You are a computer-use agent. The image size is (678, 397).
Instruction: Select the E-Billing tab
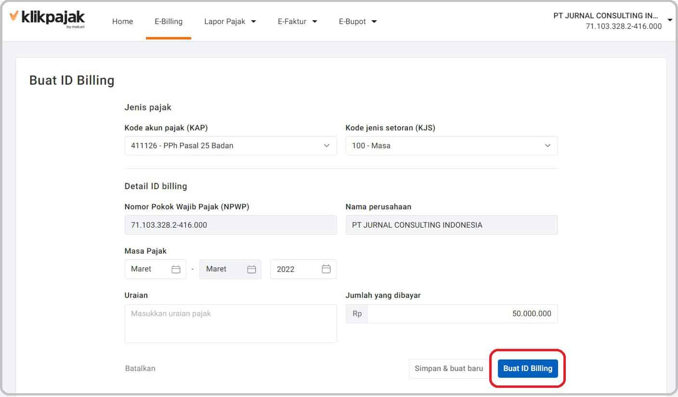click(x=169, y=21)
